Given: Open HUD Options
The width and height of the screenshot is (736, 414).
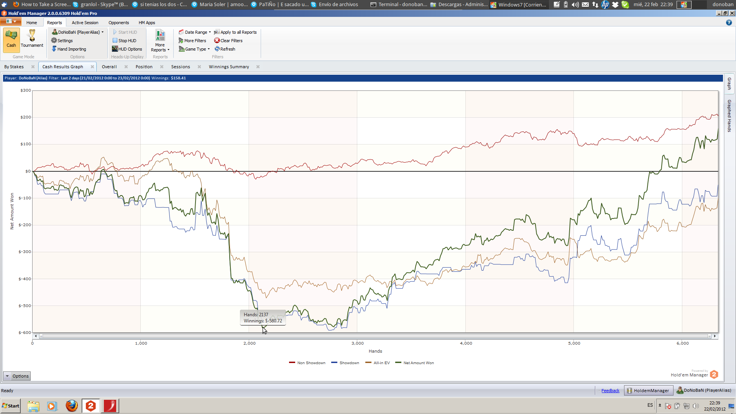Looking at the screenshot, I should coord(127,49).
